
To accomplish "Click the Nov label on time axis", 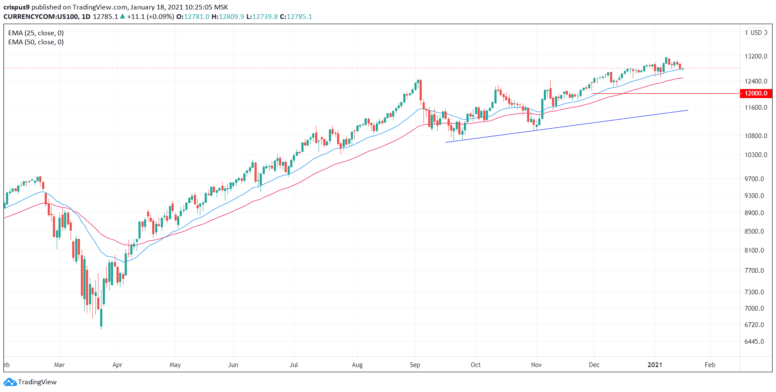I will 537,365.
